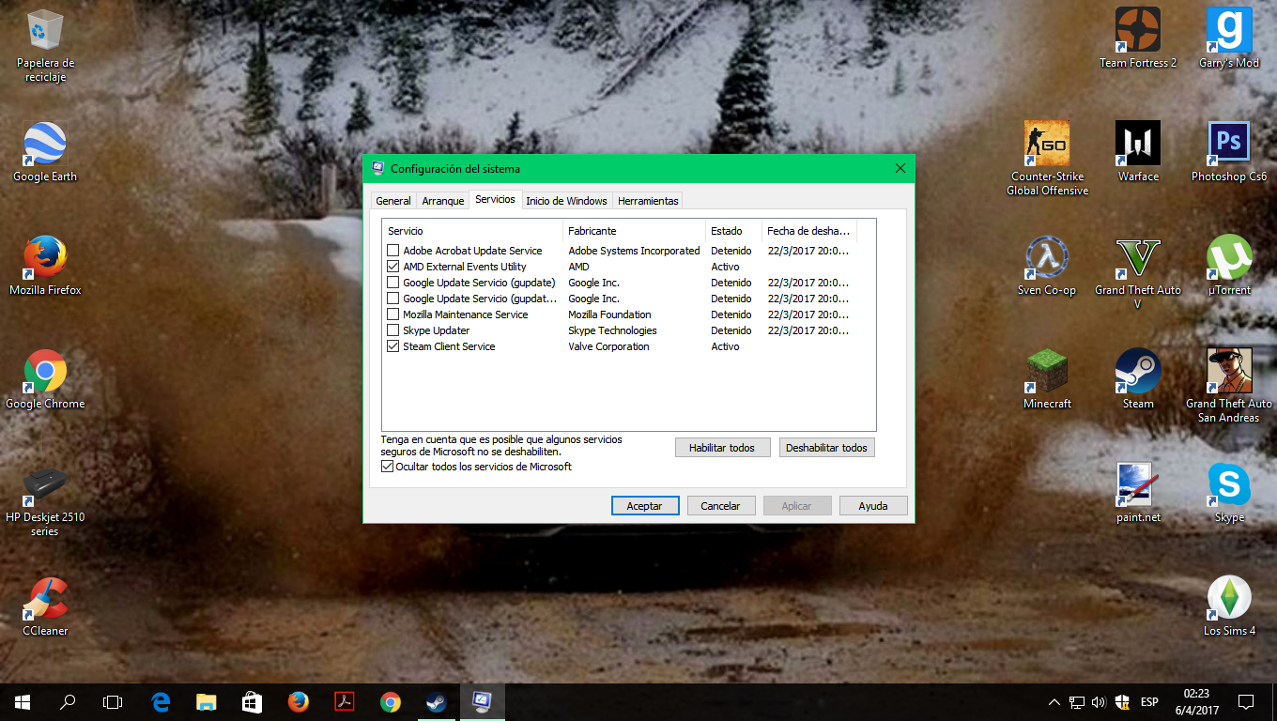The height and width of the screenshot is (721, 1277).
Task: Select the Warface desktop shortcut
Action: pos(1138,152)
